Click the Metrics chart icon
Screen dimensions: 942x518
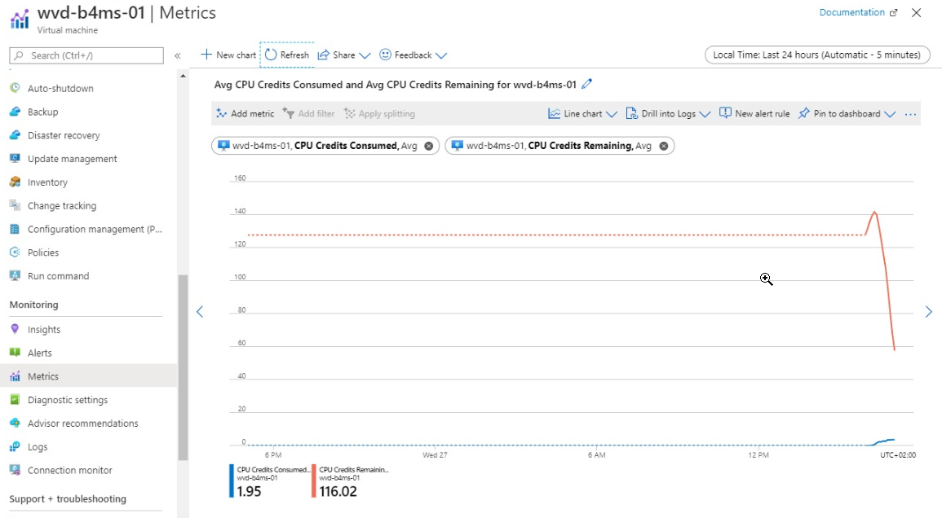(15, 375)
